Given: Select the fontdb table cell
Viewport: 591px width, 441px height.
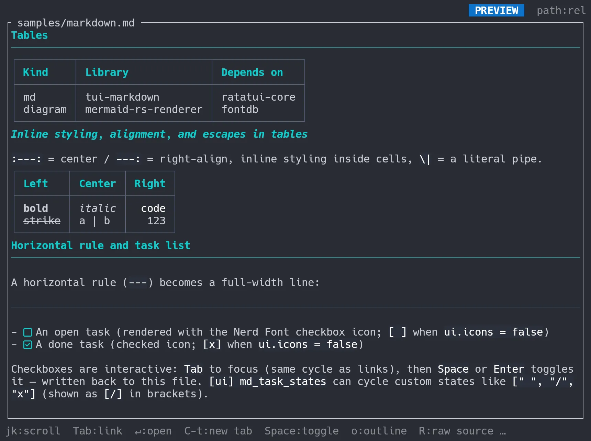Looking at the screenshot, I should (x=240, y=109).
